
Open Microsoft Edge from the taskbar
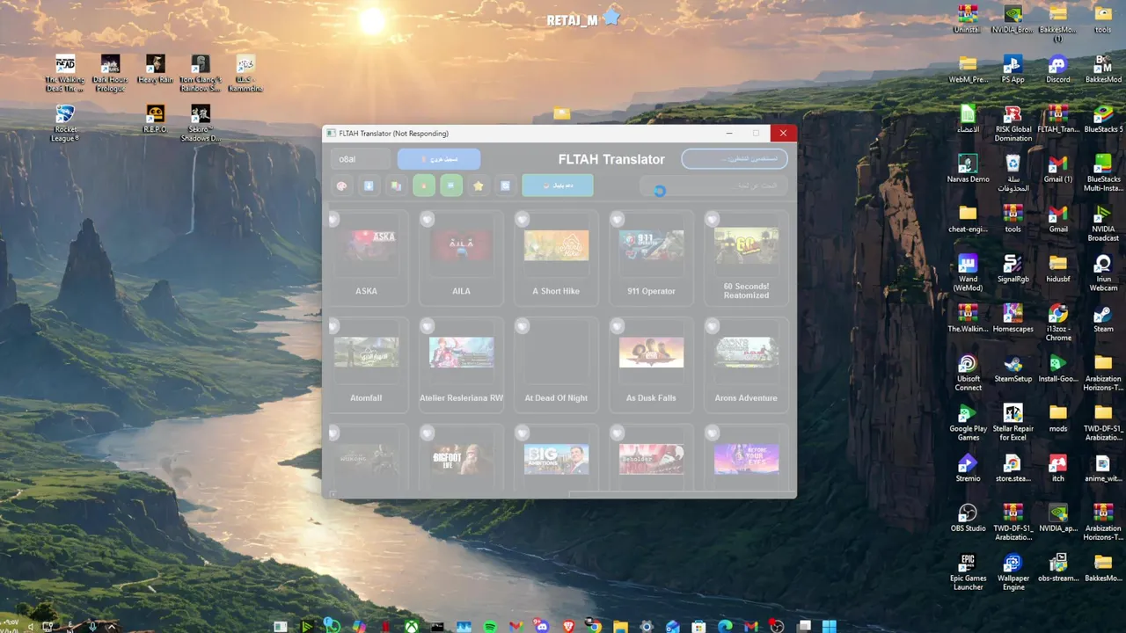(x=725, y=626)
